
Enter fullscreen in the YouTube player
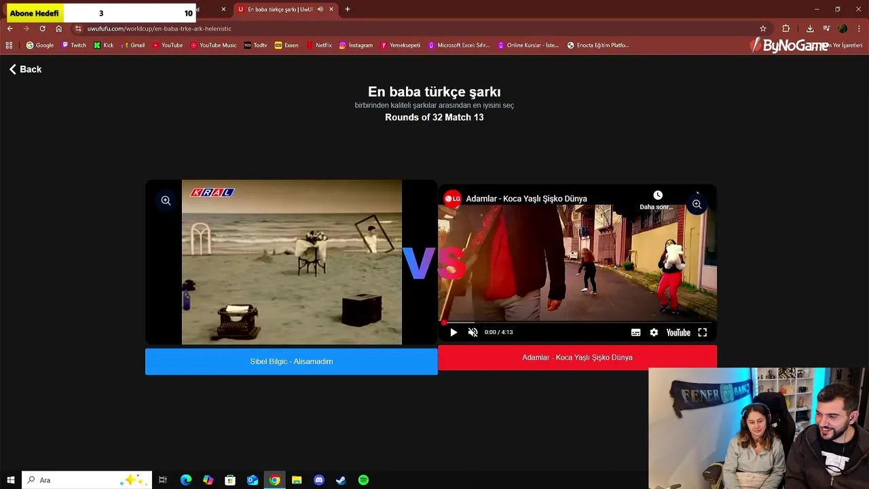click(703, 332)
